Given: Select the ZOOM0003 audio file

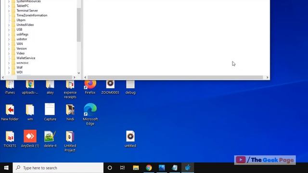Looking at the screenshot, I should [110, 87].
